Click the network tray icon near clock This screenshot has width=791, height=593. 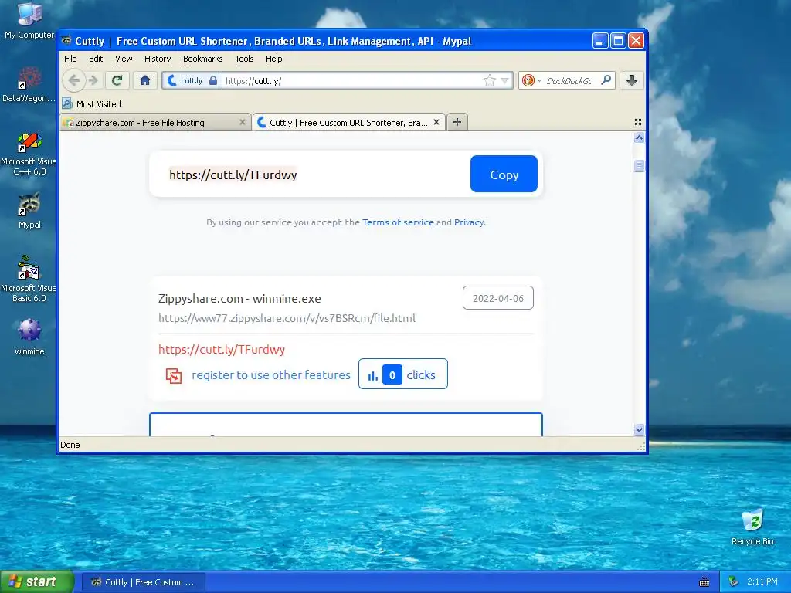pyautogui.click(x=734, y=582)
